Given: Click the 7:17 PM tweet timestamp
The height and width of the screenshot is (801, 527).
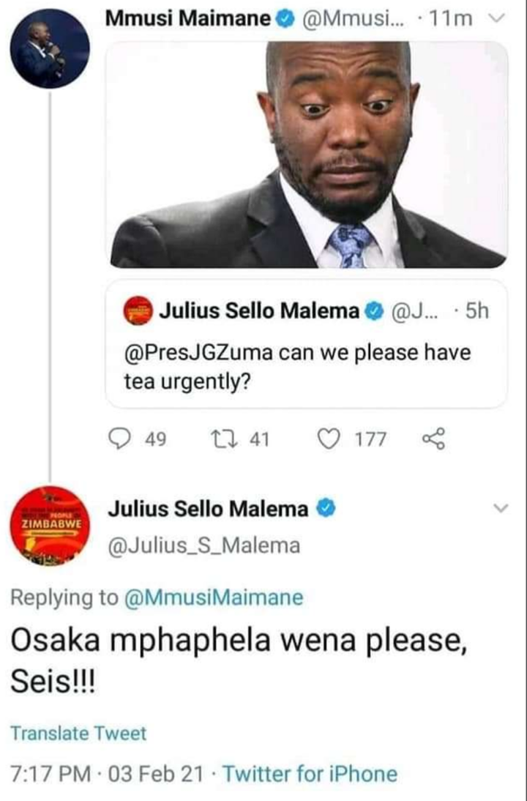Looking at the screenshot, I should click(51, 773).
